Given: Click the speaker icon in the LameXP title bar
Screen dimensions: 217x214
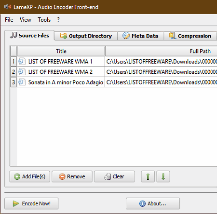Looking at the screenshot, I should [7, 7].
